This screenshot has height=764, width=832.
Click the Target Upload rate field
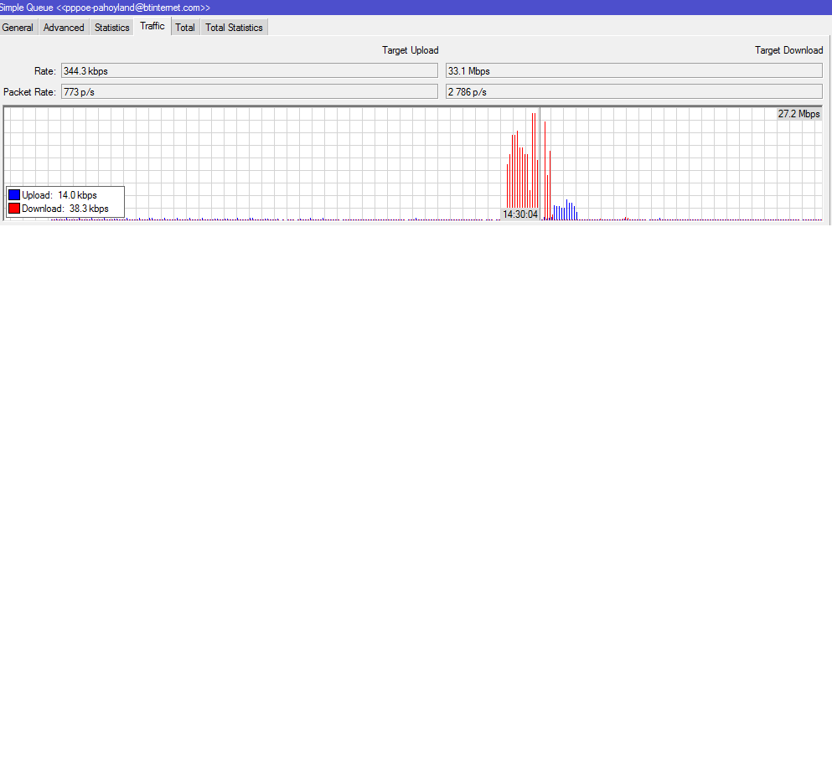pos(250,71)
